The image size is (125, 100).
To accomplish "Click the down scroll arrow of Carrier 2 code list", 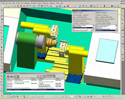I will click(116, 30).
